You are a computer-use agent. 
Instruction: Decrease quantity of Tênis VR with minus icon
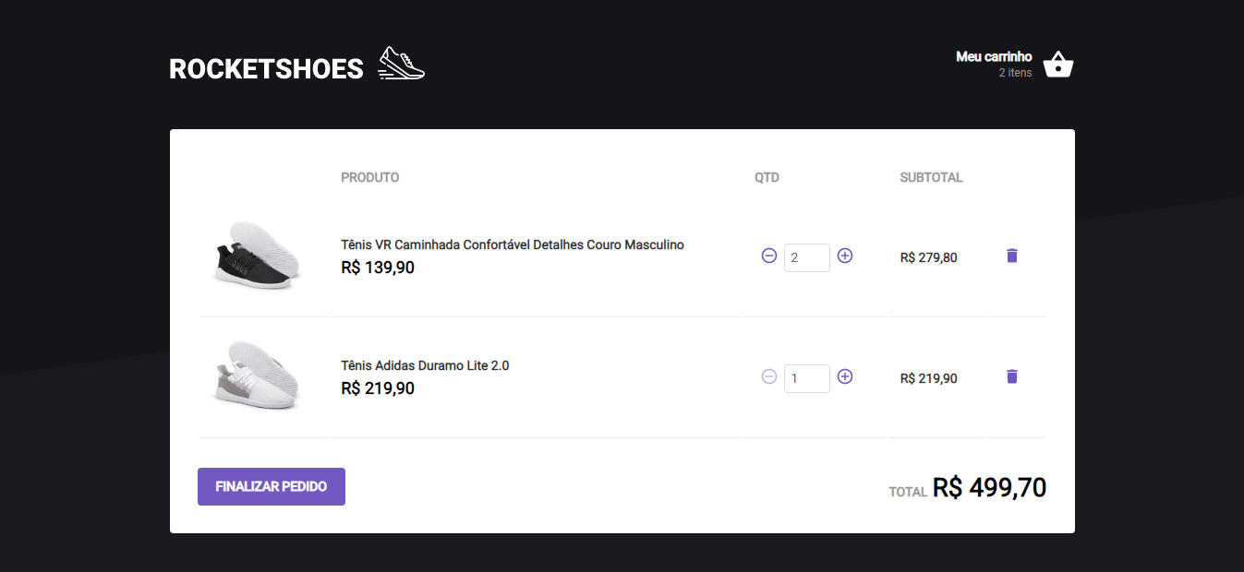click(769, 256)
